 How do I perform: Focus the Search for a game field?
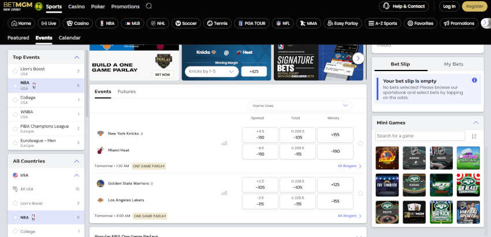click(x=420, y=136)
